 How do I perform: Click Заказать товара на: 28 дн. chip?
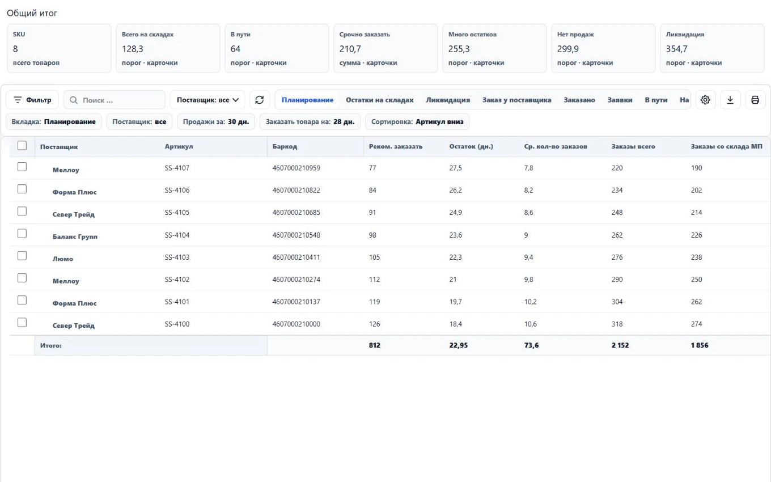click(310, 122)
